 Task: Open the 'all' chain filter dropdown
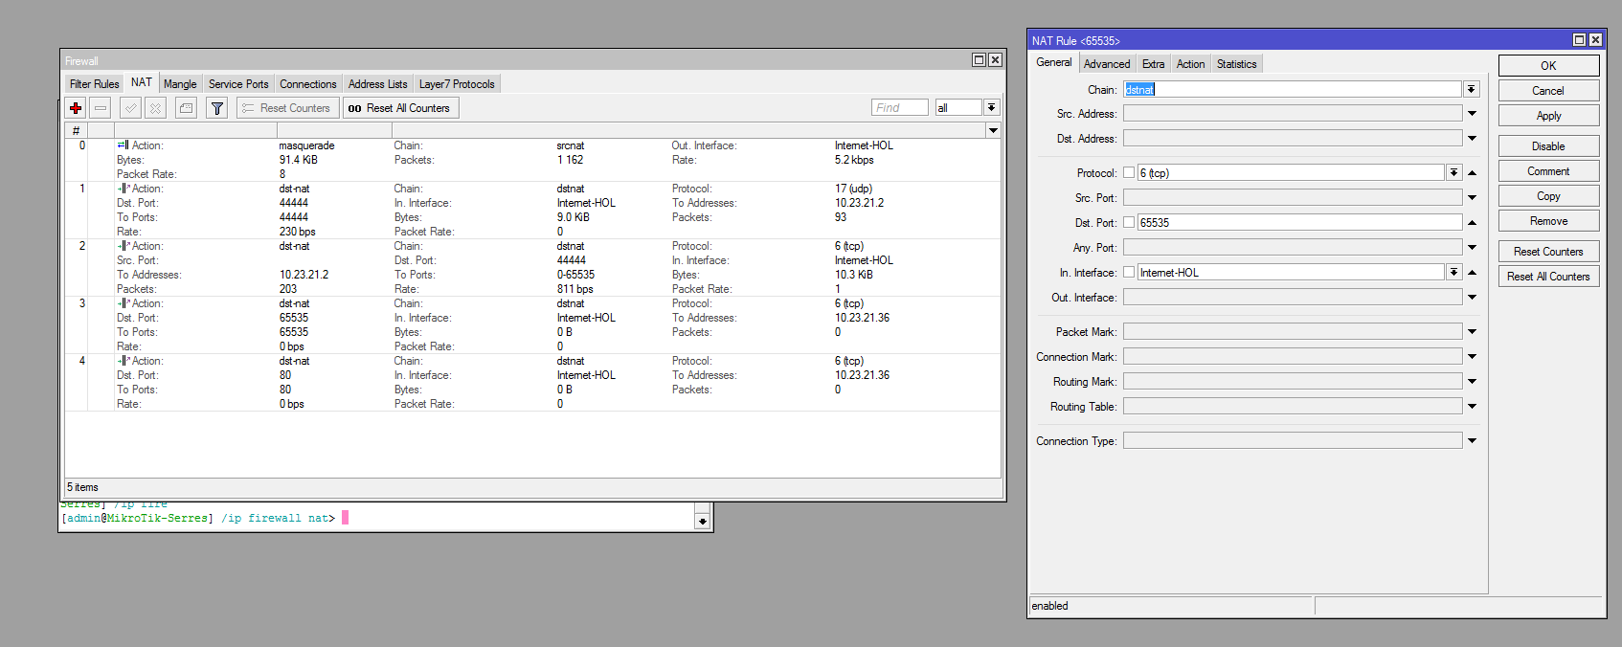[x=992, y=107]
